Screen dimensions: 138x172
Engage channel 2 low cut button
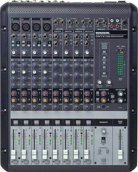[23, 45]
